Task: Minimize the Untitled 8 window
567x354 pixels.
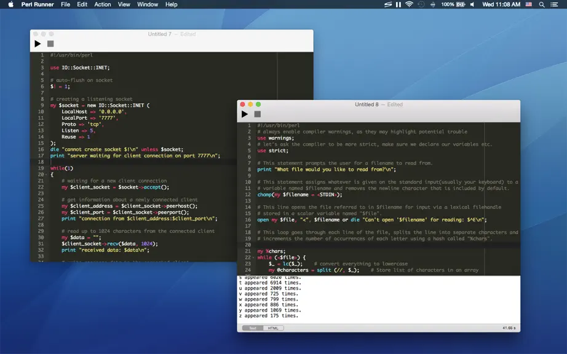Action: (x=250, y=104)
